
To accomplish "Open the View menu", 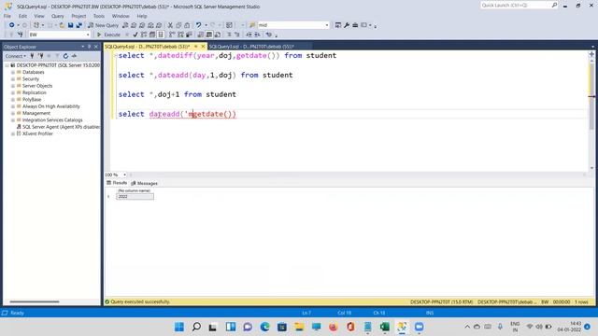I will click(39, 16).
